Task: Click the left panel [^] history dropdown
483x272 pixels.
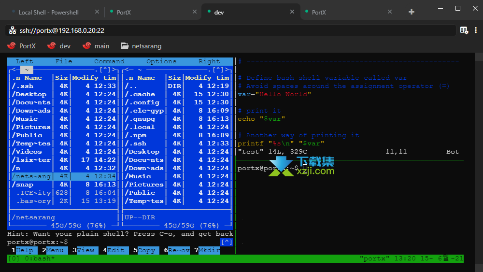Action: point(105,70)
